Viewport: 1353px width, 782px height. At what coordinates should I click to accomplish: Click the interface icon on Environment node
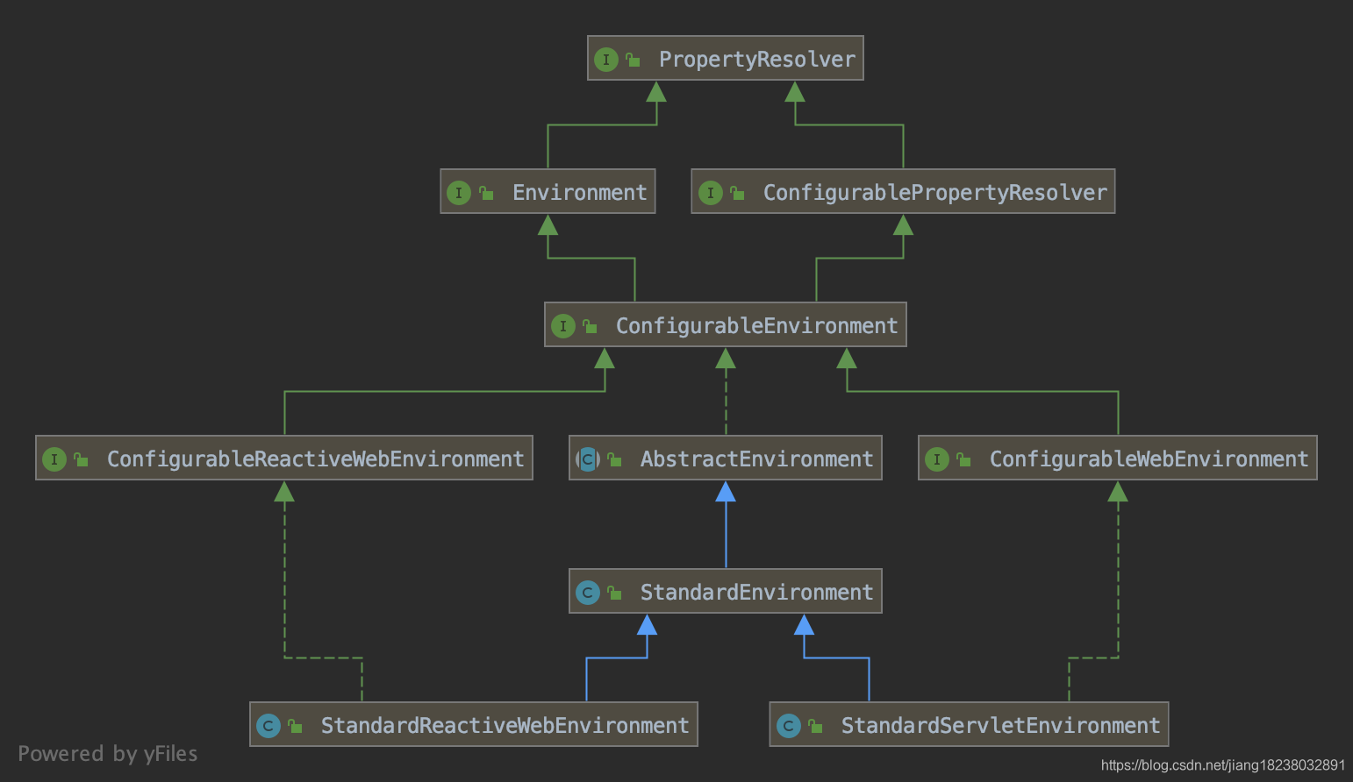[459, 193]
